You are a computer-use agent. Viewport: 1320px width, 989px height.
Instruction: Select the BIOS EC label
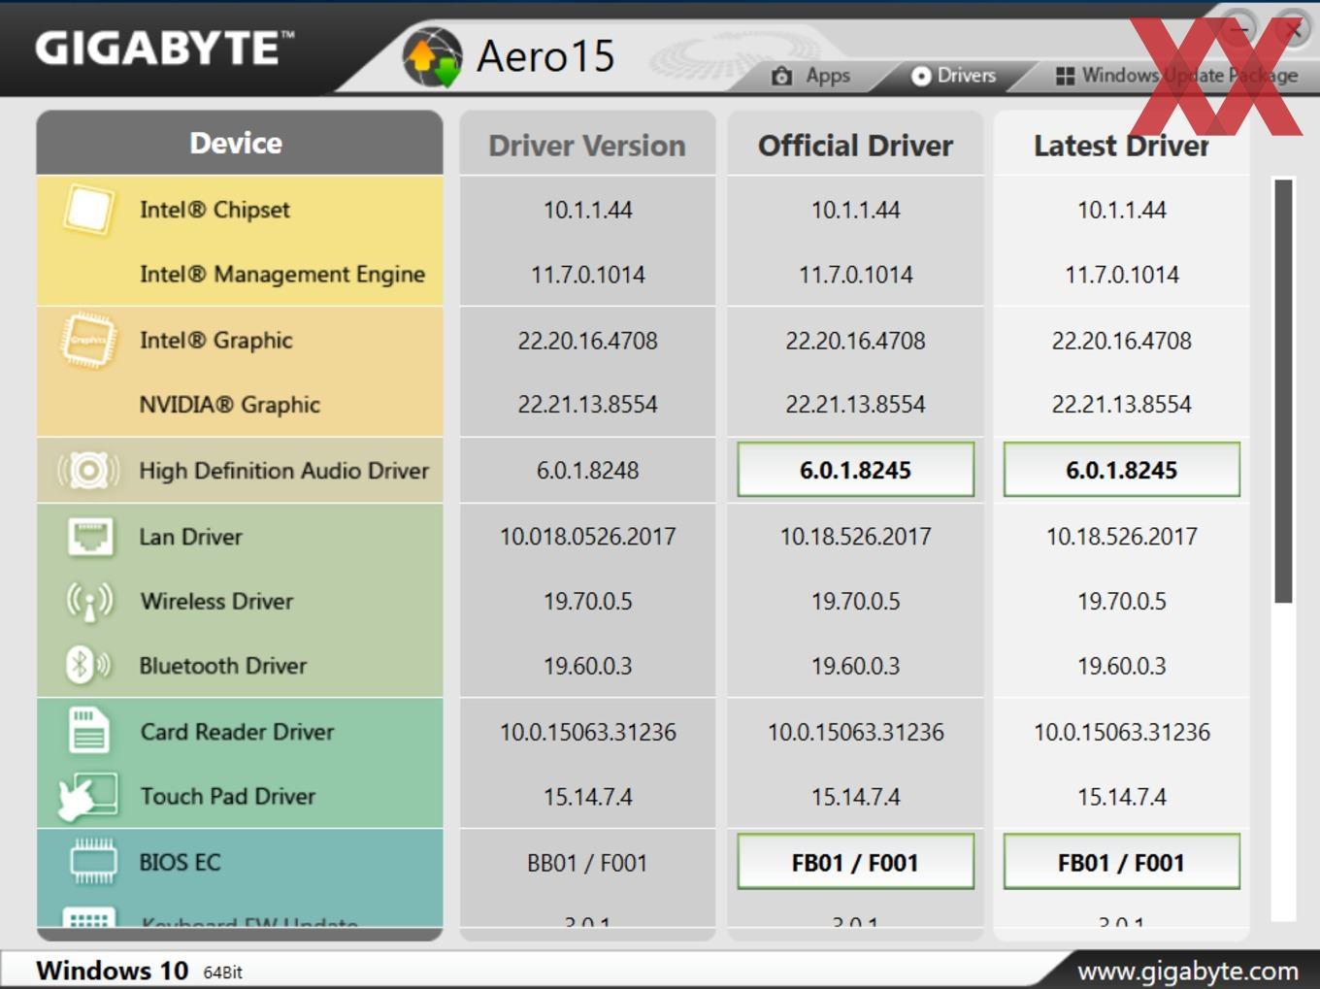point(180,862)
